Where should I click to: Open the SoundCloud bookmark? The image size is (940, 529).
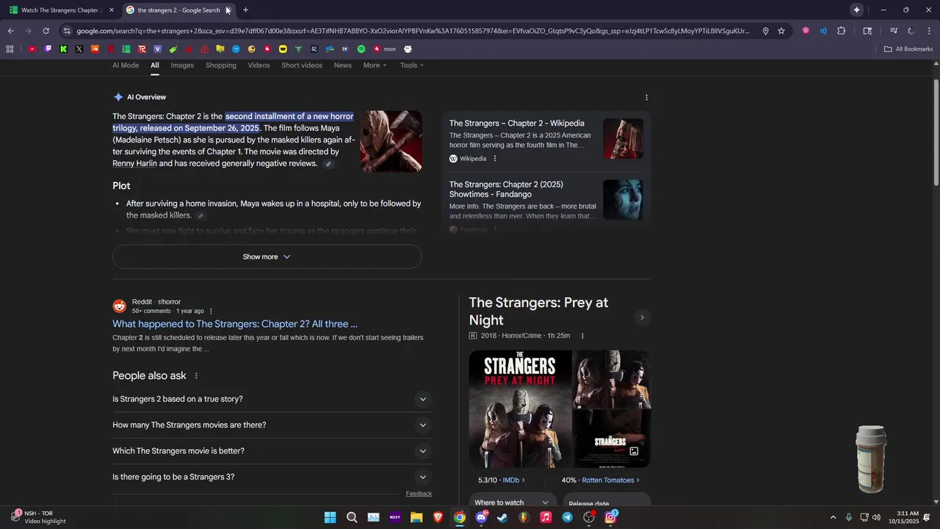(x=95, y=49)
